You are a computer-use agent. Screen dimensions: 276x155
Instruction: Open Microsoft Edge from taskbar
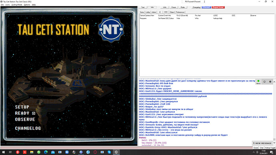coord(46,152)
